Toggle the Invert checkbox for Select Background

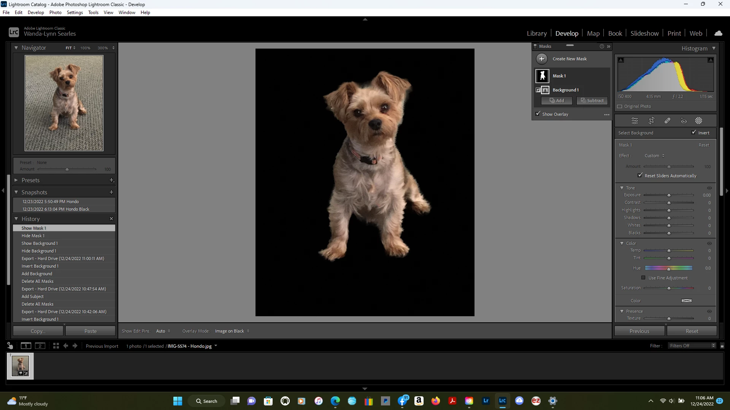[x=693, y=132]
